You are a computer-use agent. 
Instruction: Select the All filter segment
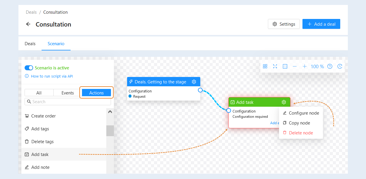point(39,93)
